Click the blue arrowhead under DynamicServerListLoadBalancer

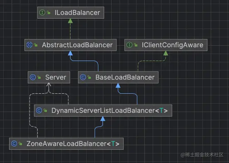(x=103, y=119)
